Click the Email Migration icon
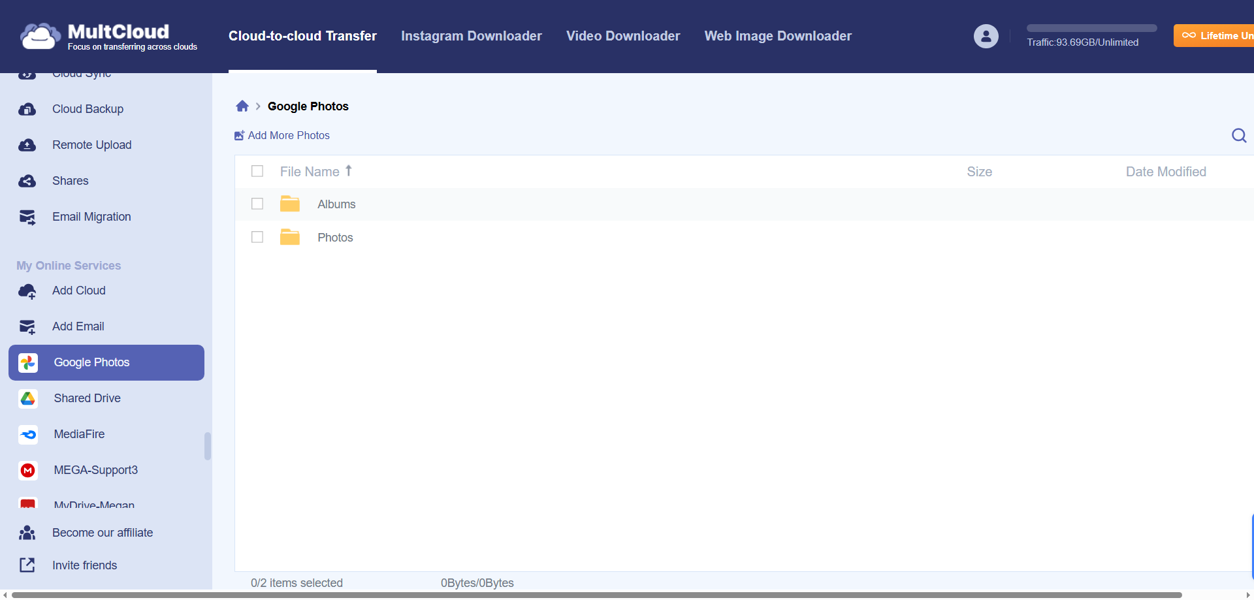 click(x=27, y=217)
